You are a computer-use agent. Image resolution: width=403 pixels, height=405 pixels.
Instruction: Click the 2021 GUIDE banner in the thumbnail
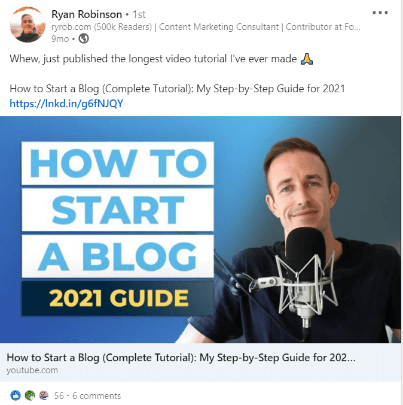(x=118, y=298)
